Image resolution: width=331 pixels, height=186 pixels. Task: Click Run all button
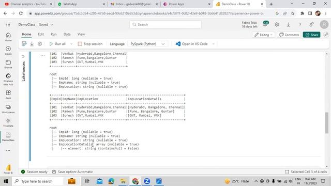click(x=57, y=44)
